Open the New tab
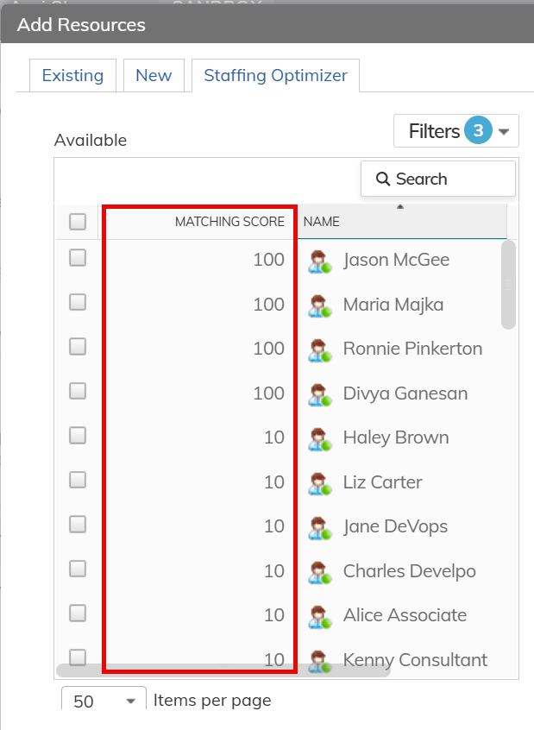 (x=154, y=76)
